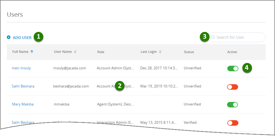275x136 pixels.
Task: Click the magnifier icon in the search box
Action: click(213, 37)
